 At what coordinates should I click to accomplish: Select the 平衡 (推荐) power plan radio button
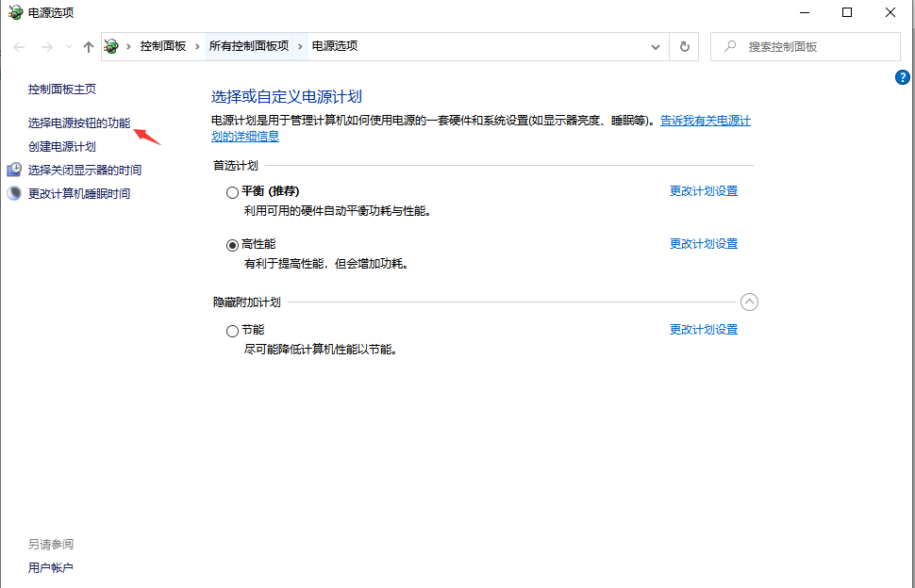click(232, 191)
